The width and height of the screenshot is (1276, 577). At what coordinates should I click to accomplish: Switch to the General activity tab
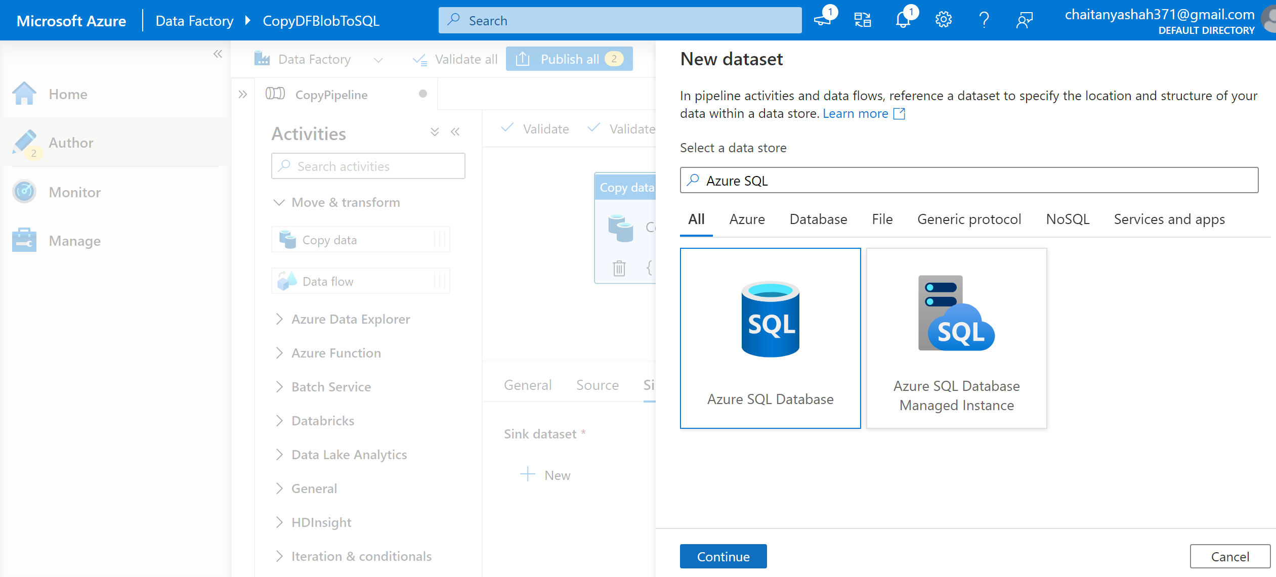527,385
